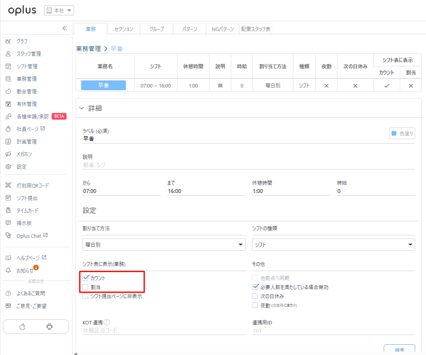Image resolution: width=426 pixels, height=355 pixels.
Task: Collapse the sidebar with double-chevron icon
Action: (x=65, y=28)
